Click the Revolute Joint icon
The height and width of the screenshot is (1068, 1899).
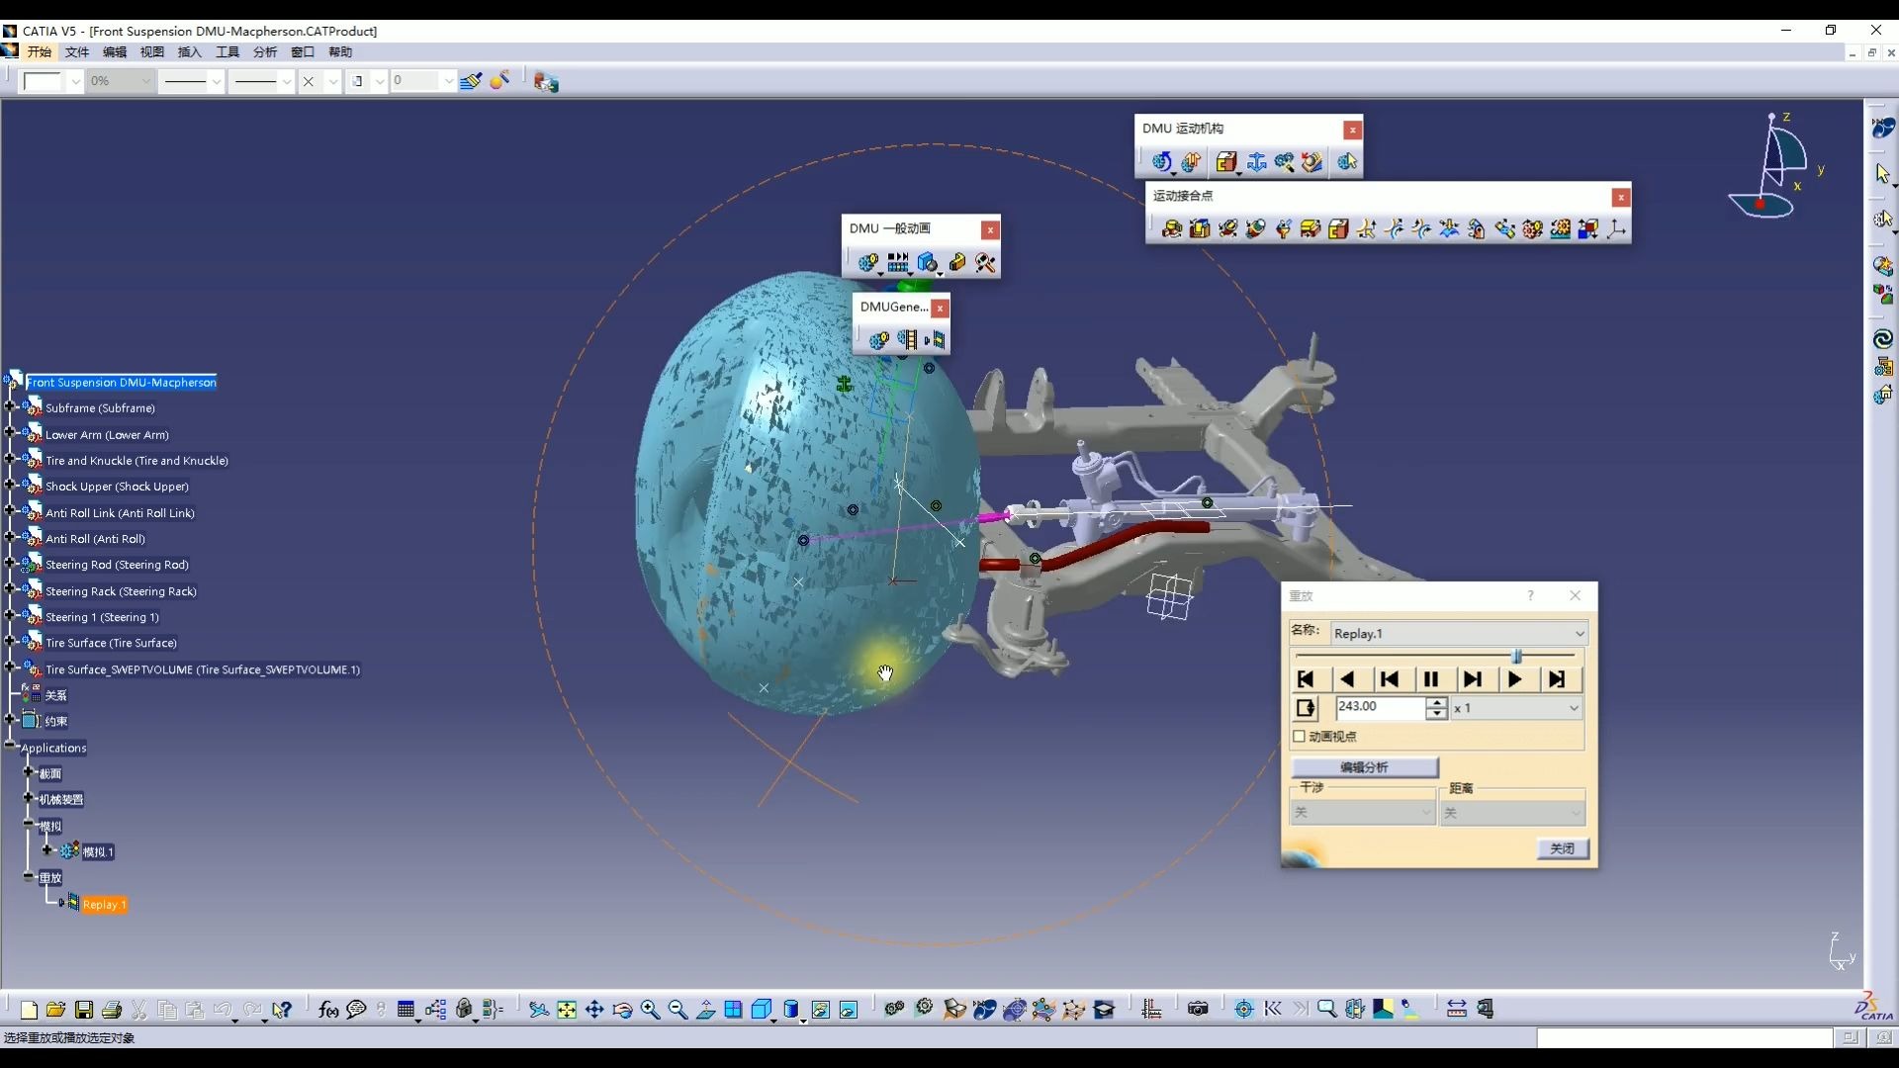coord(1172,229)
